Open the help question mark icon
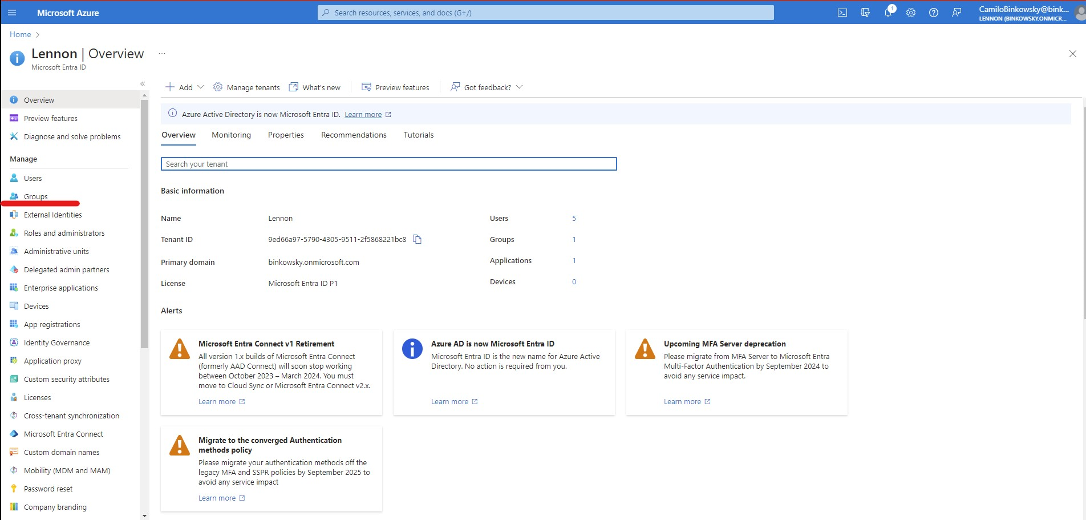Screen dimensions: 1086x520 [x=934, y=13]
